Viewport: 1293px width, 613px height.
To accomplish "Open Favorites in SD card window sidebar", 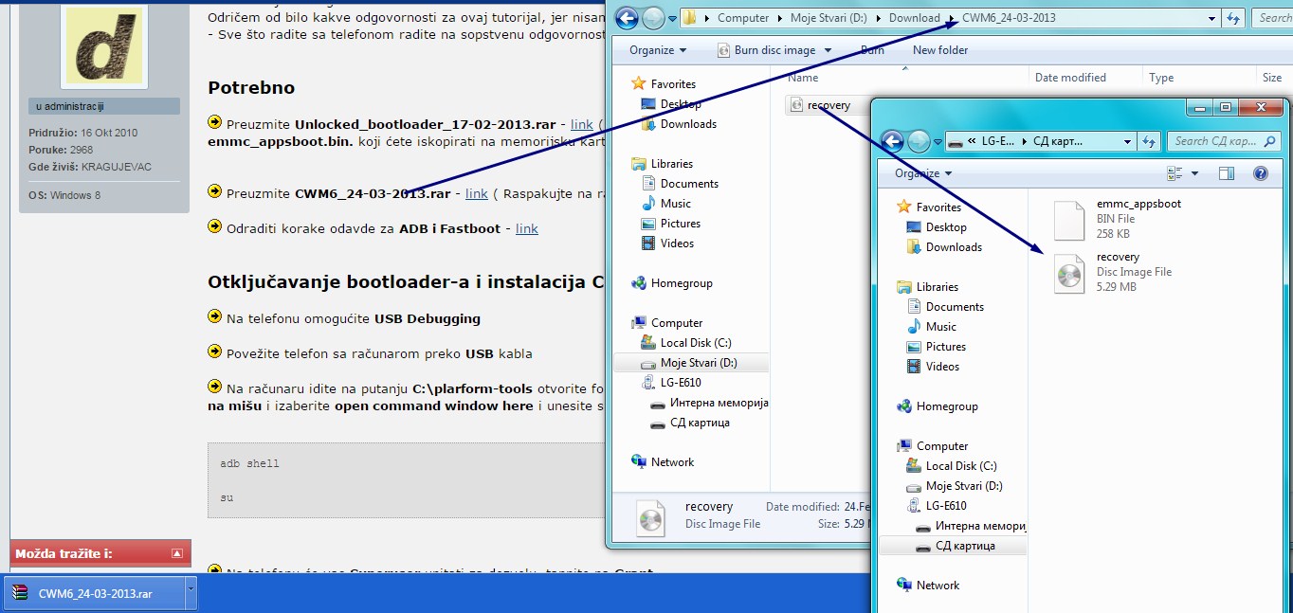I will click(928, 207).
